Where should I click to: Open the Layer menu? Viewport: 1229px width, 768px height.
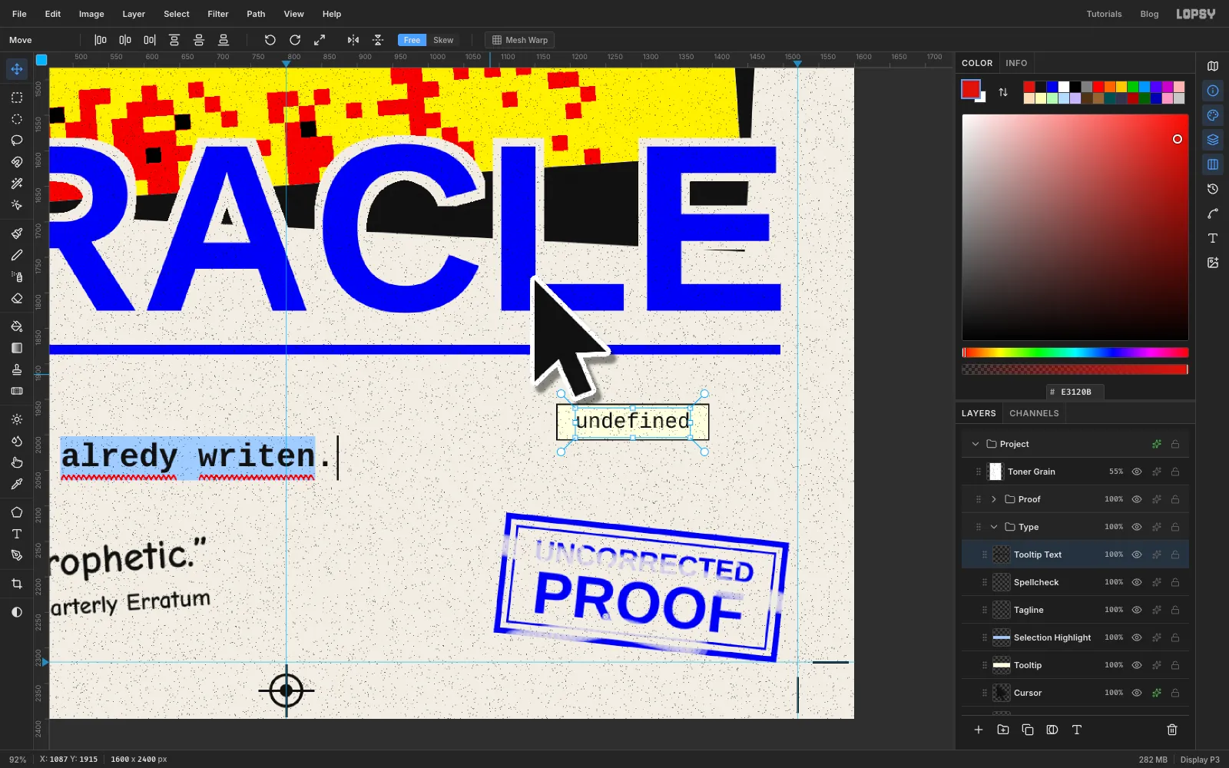click(134, 14)
